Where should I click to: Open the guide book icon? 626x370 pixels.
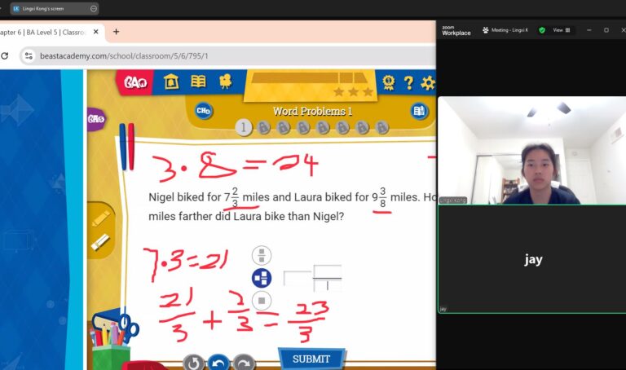coord(198,81)
